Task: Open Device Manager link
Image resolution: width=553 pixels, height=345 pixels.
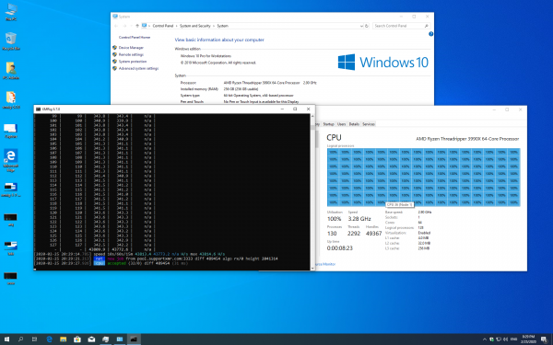Action: tap(131, 48)
